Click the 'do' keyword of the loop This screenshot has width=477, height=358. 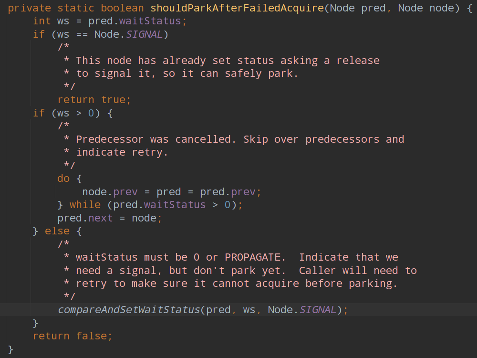pos(63,179)
